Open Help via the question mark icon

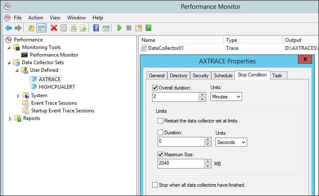pyautogui.click(x=96, y=28)
